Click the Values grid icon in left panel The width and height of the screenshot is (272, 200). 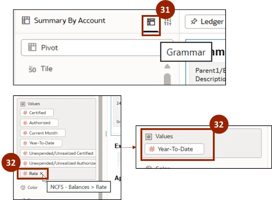pyautogui.click(x=23, y=104)
